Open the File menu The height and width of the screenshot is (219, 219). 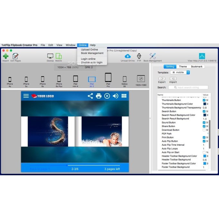[x=43, y=45]
